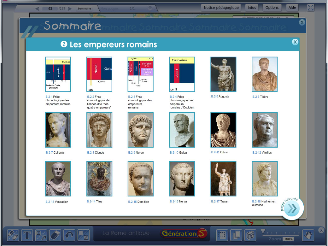Click the Undo arrow icon
Viewport: 328px width, 246px height.
pyautogui.click(x=69, y=235)
